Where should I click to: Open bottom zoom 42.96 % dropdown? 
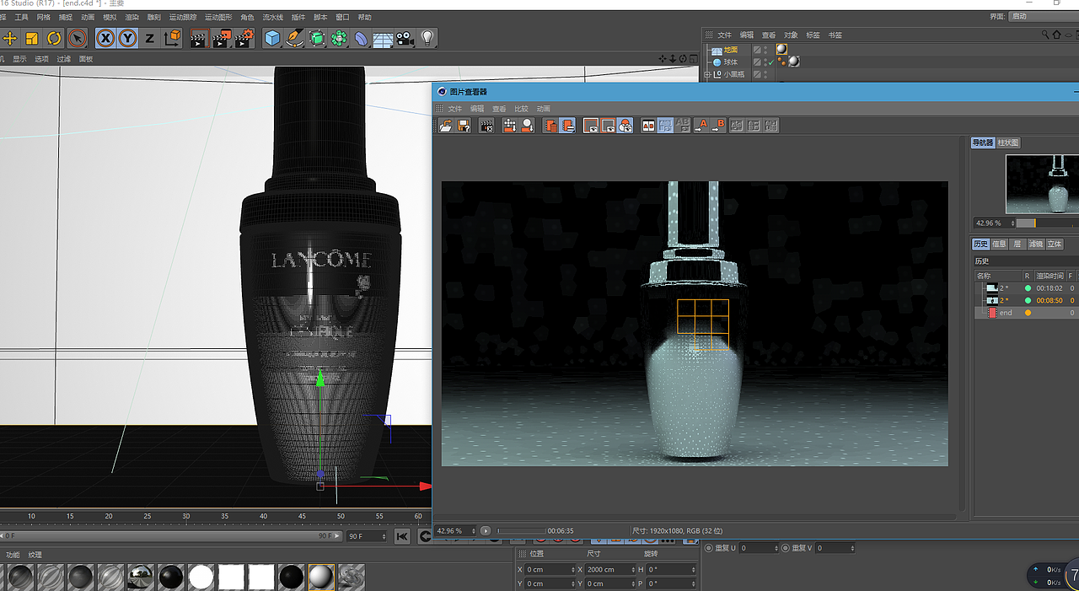point(455,531)
